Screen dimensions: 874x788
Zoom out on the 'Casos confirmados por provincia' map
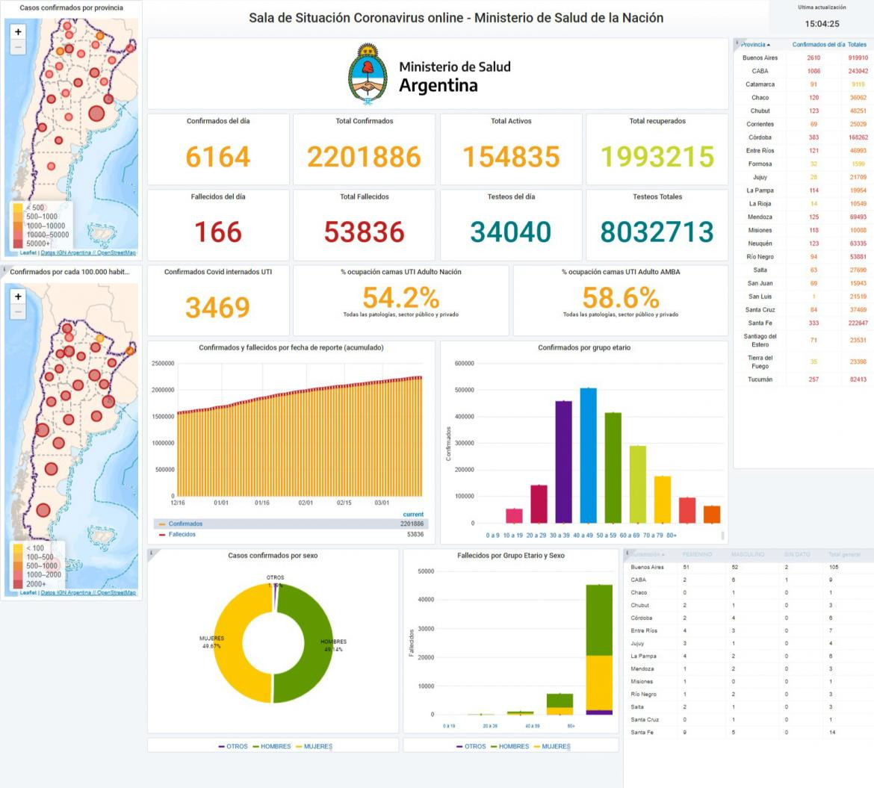click(19, 47)
